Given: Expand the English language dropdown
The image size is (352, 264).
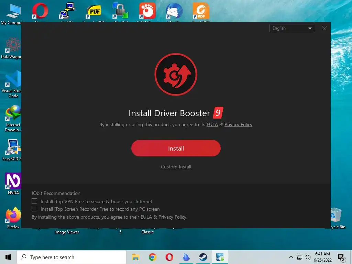Looking at the screenshot, I should pos(291,28).
